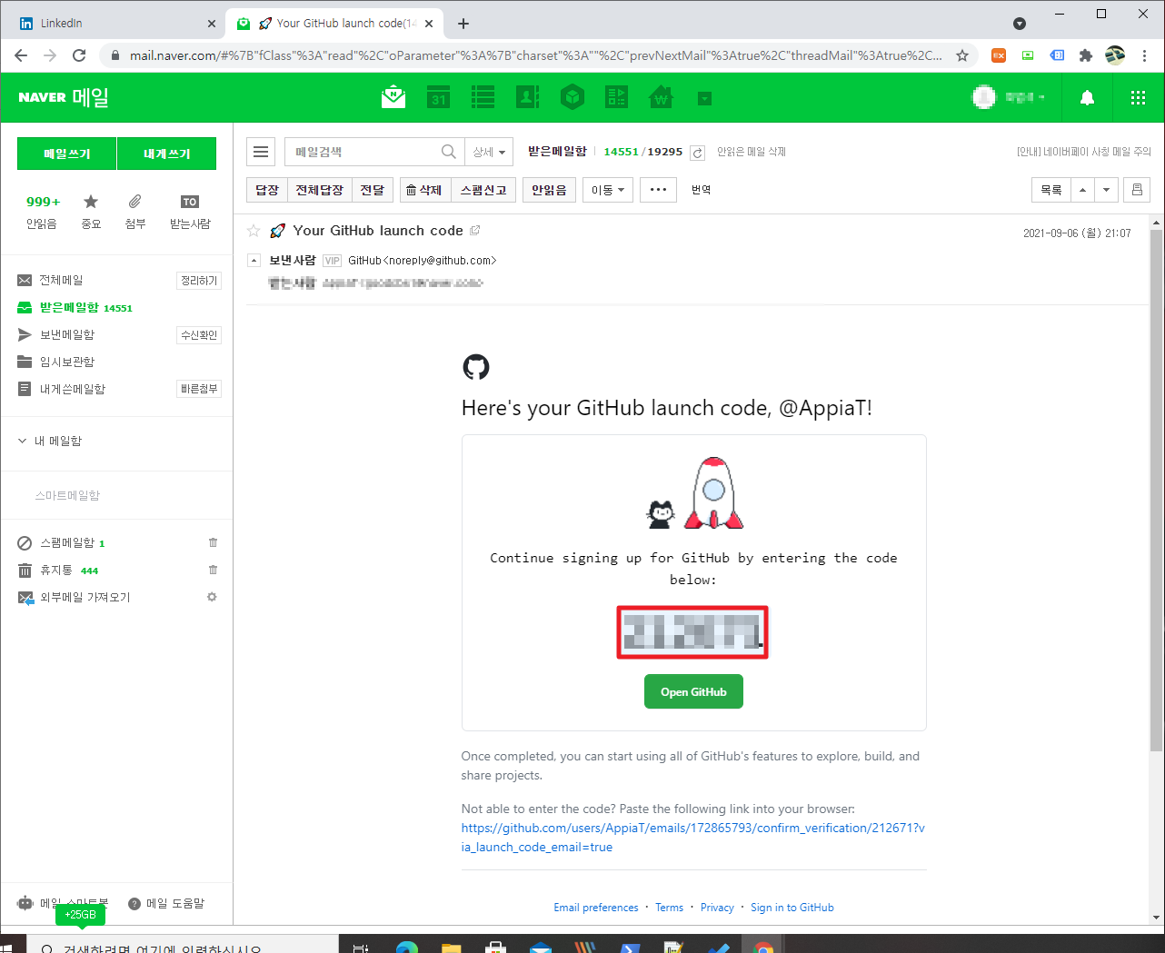The image size is (1165, 953).
Task: Open 상세 detailed search dropdown
Action: pyautogui.click(x=489, y=152)
